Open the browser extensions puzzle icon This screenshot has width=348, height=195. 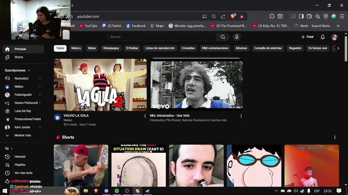tap(272, 16)
